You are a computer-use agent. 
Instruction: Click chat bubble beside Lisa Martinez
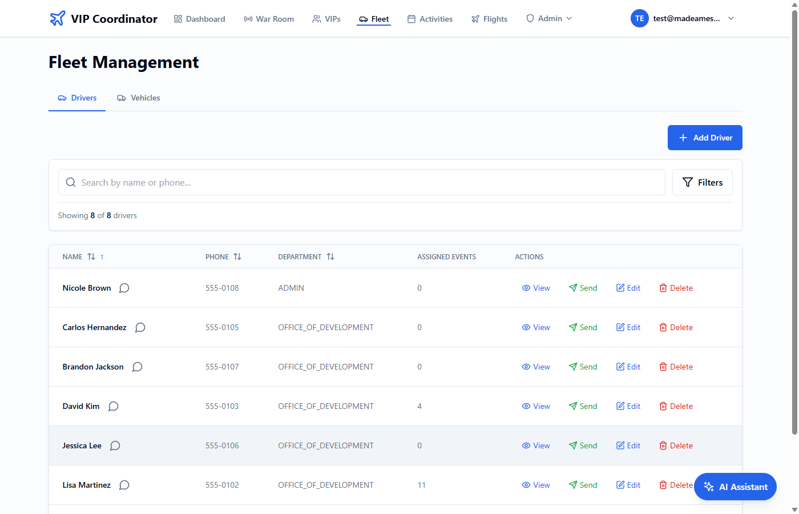click(x=124, y=485)
